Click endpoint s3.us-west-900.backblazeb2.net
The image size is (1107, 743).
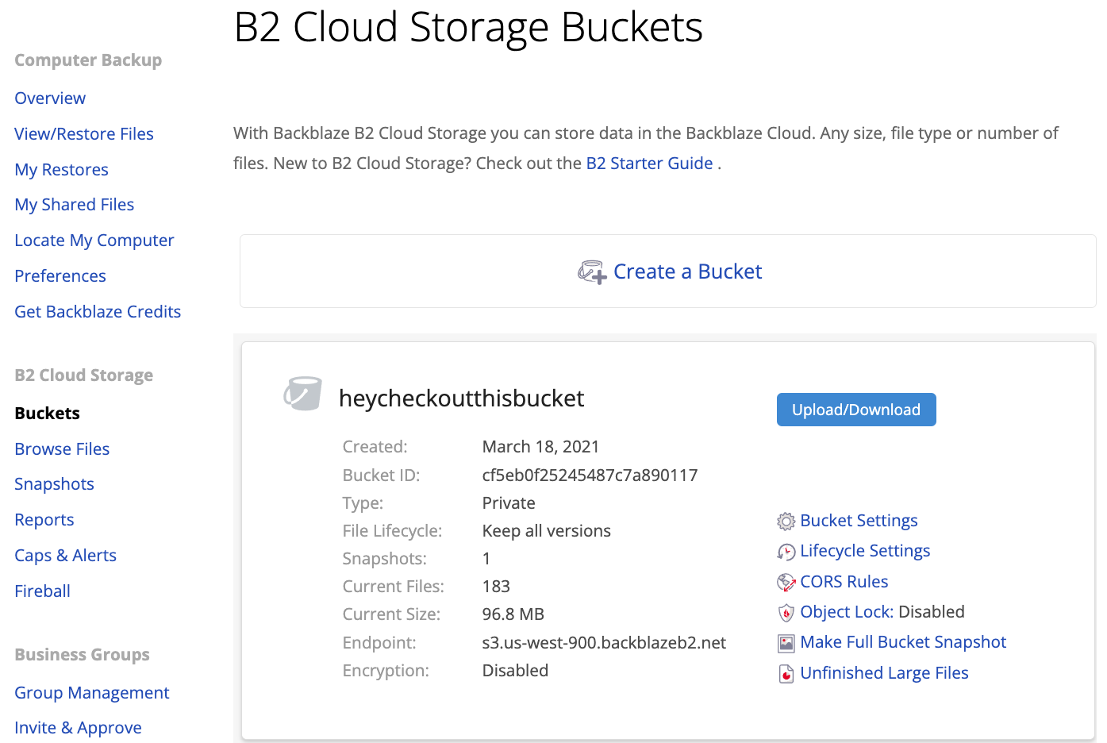pos(604,643)
